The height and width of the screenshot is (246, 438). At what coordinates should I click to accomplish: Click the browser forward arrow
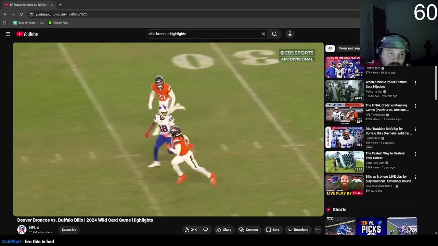(x=13, y=14)
